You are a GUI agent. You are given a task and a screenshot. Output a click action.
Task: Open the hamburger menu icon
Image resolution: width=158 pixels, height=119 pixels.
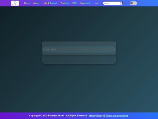point(97,3)
